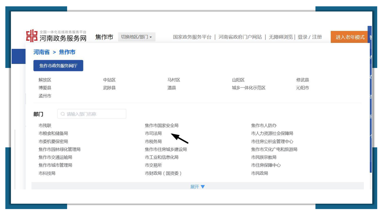Image resolution: width=383 pixels, height=215 pixels.
Task: Open 市人力资源社会保障局 department
Action: coord(272,133)
